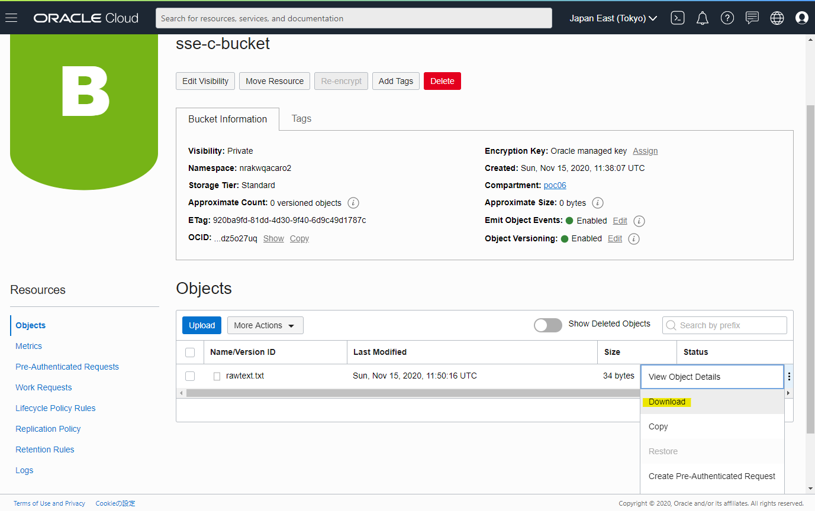Open the Bucket Information tab

click(228, 119)
